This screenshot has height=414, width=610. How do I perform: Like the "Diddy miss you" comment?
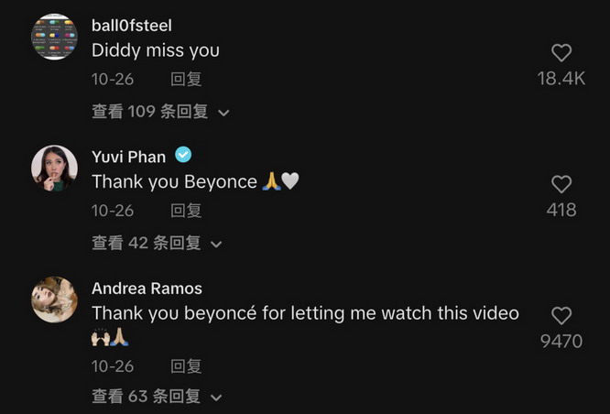pos(561,53)
